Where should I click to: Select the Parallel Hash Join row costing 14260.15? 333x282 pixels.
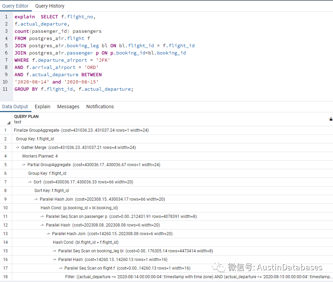[173, 234]
